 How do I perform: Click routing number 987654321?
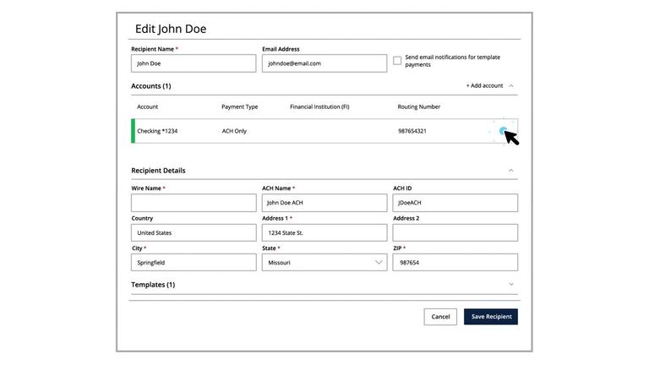[412, 131]
